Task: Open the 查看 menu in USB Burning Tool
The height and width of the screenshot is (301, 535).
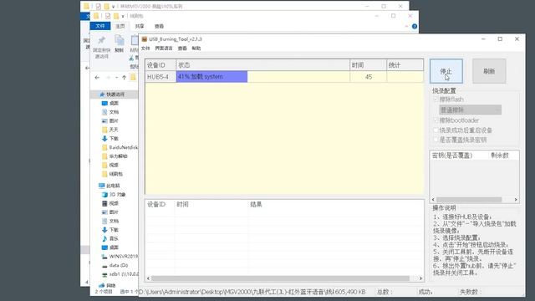Action: (182, 48)
